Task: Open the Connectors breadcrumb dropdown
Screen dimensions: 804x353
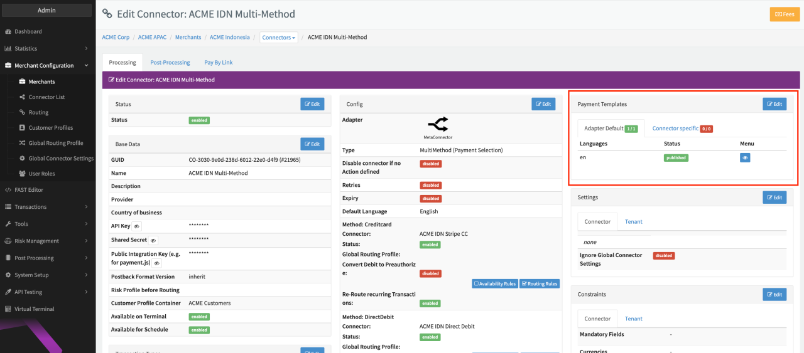Action: click(x=278, y=38)
